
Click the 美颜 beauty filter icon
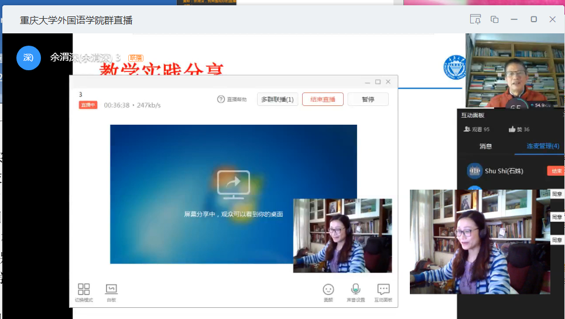(x=328, y=290)
